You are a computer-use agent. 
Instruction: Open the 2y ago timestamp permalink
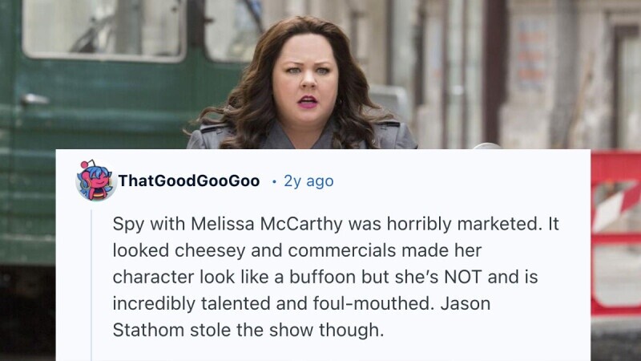[x=308, y=181]
